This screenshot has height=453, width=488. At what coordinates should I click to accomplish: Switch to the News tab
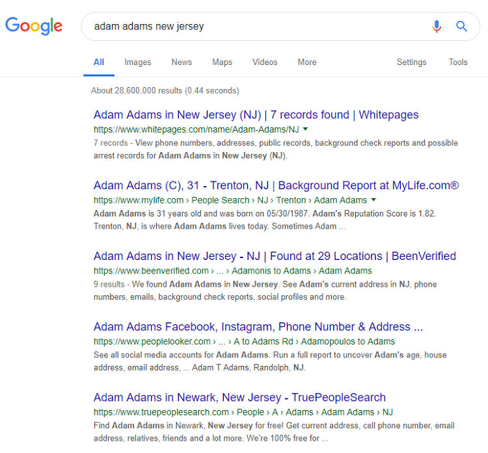point(182,62)
